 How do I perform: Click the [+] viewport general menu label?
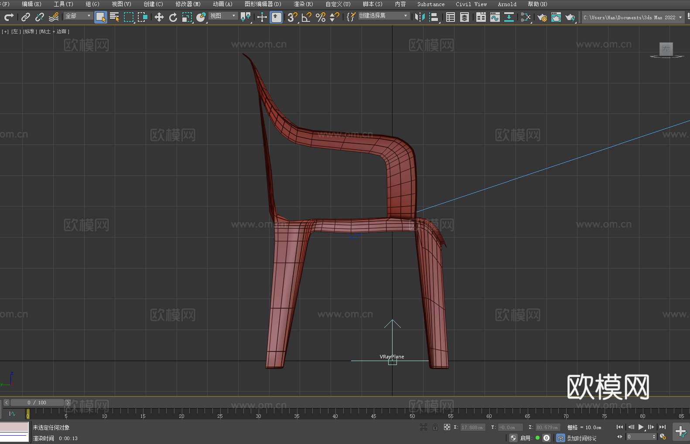(5, 31)
